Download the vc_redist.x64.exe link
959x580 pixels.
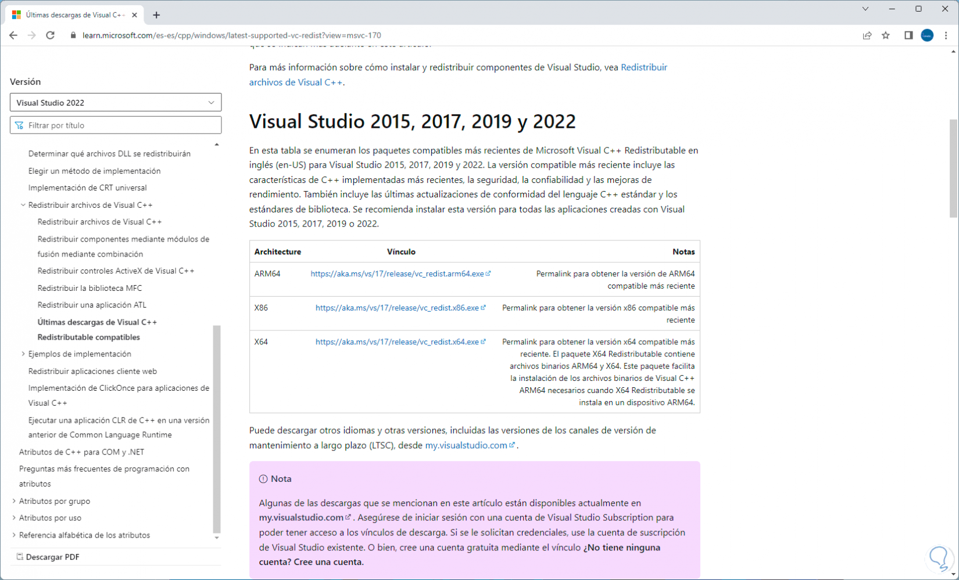[x=400, y=342]
